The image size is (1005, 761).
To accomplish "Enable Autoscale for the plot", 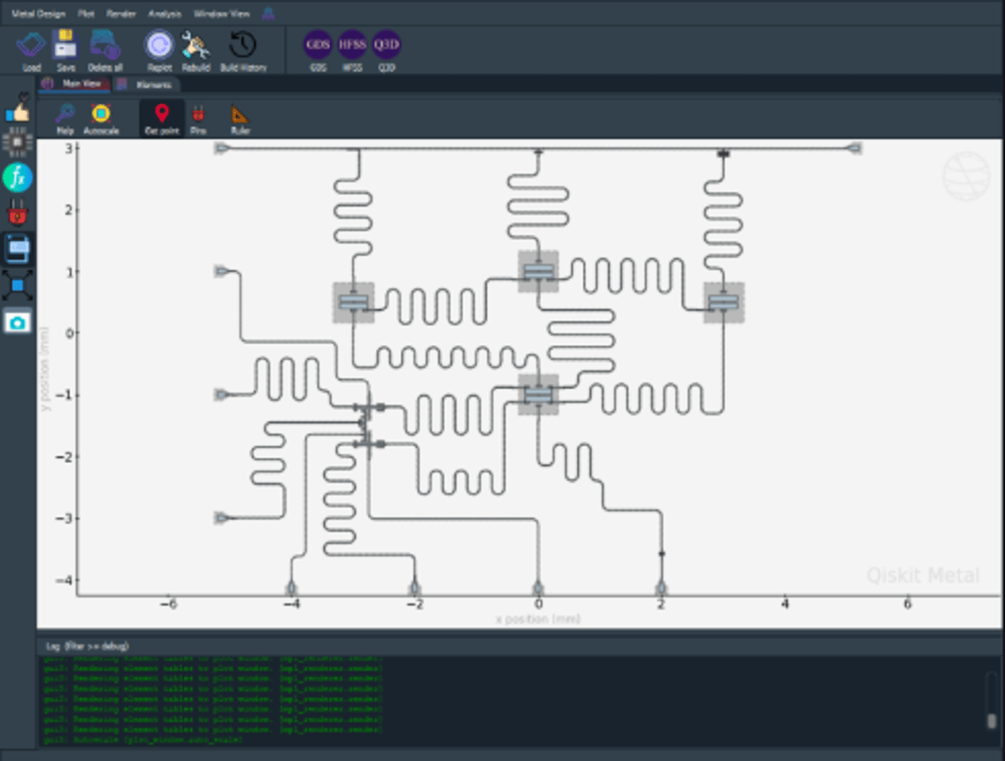I will [x=101, y=117].
